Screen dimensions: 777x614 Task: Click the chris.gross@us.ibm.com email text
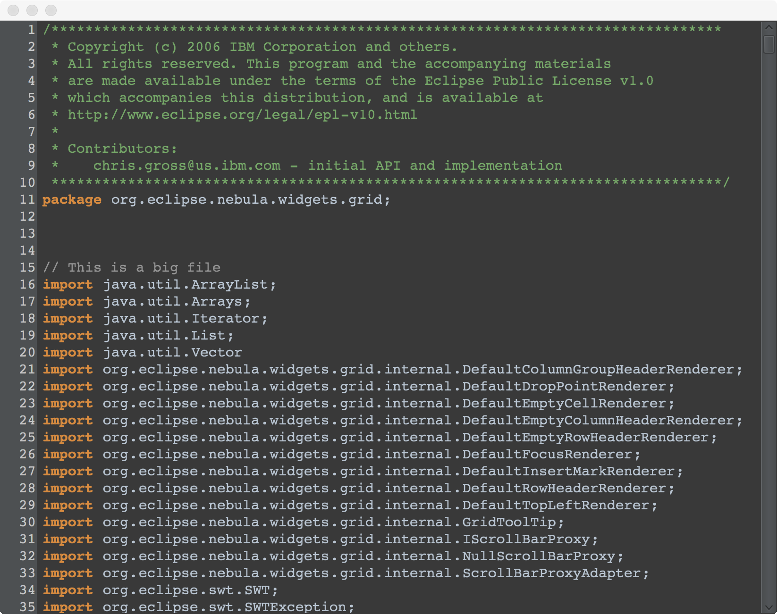pos(186,166)
